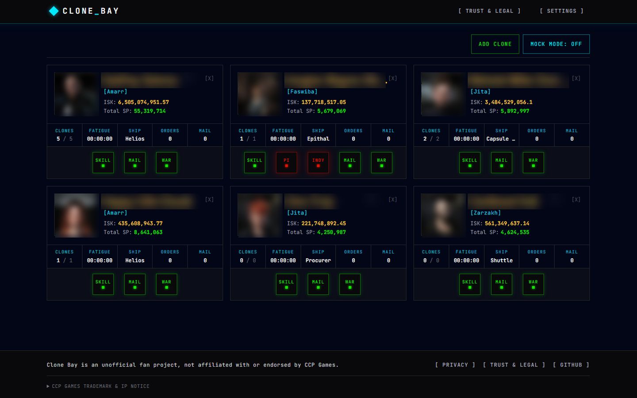This screenshot has height=398, width=637.
Task: Remove the 6,505,074,951.57 ISK character with [X]
Action: 209,78
